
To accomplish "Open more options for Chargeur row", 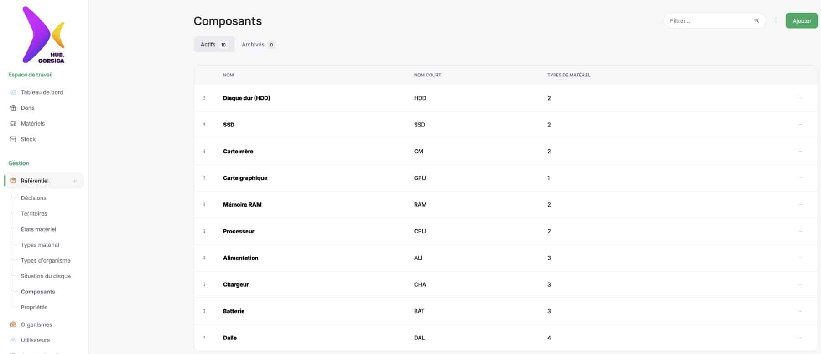I will 800,284.
